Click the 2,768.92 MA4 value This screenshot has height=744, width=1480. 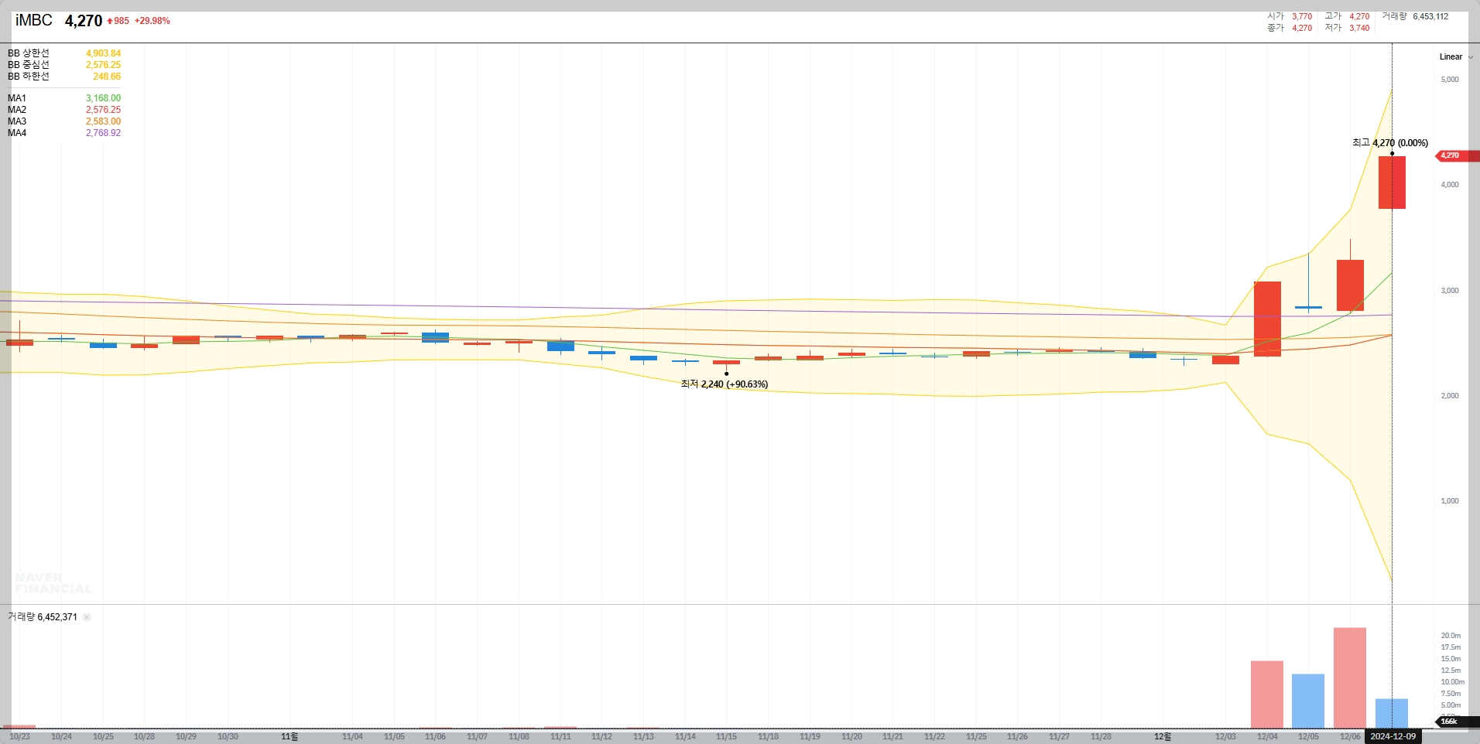click(103, 133)
